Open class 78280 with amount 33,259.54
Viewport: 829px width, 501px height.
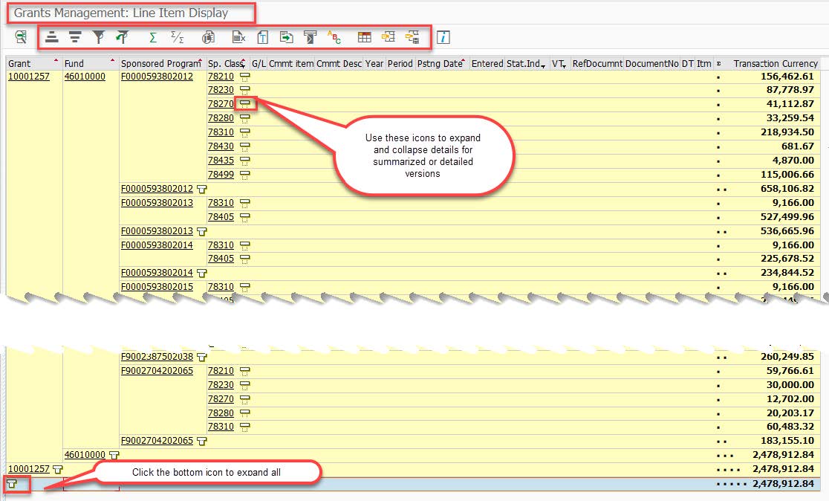221,118
